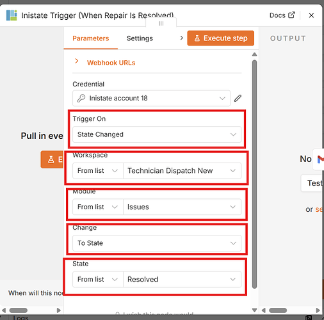
Task: Close the node settings panel
Action: [311, 15]
